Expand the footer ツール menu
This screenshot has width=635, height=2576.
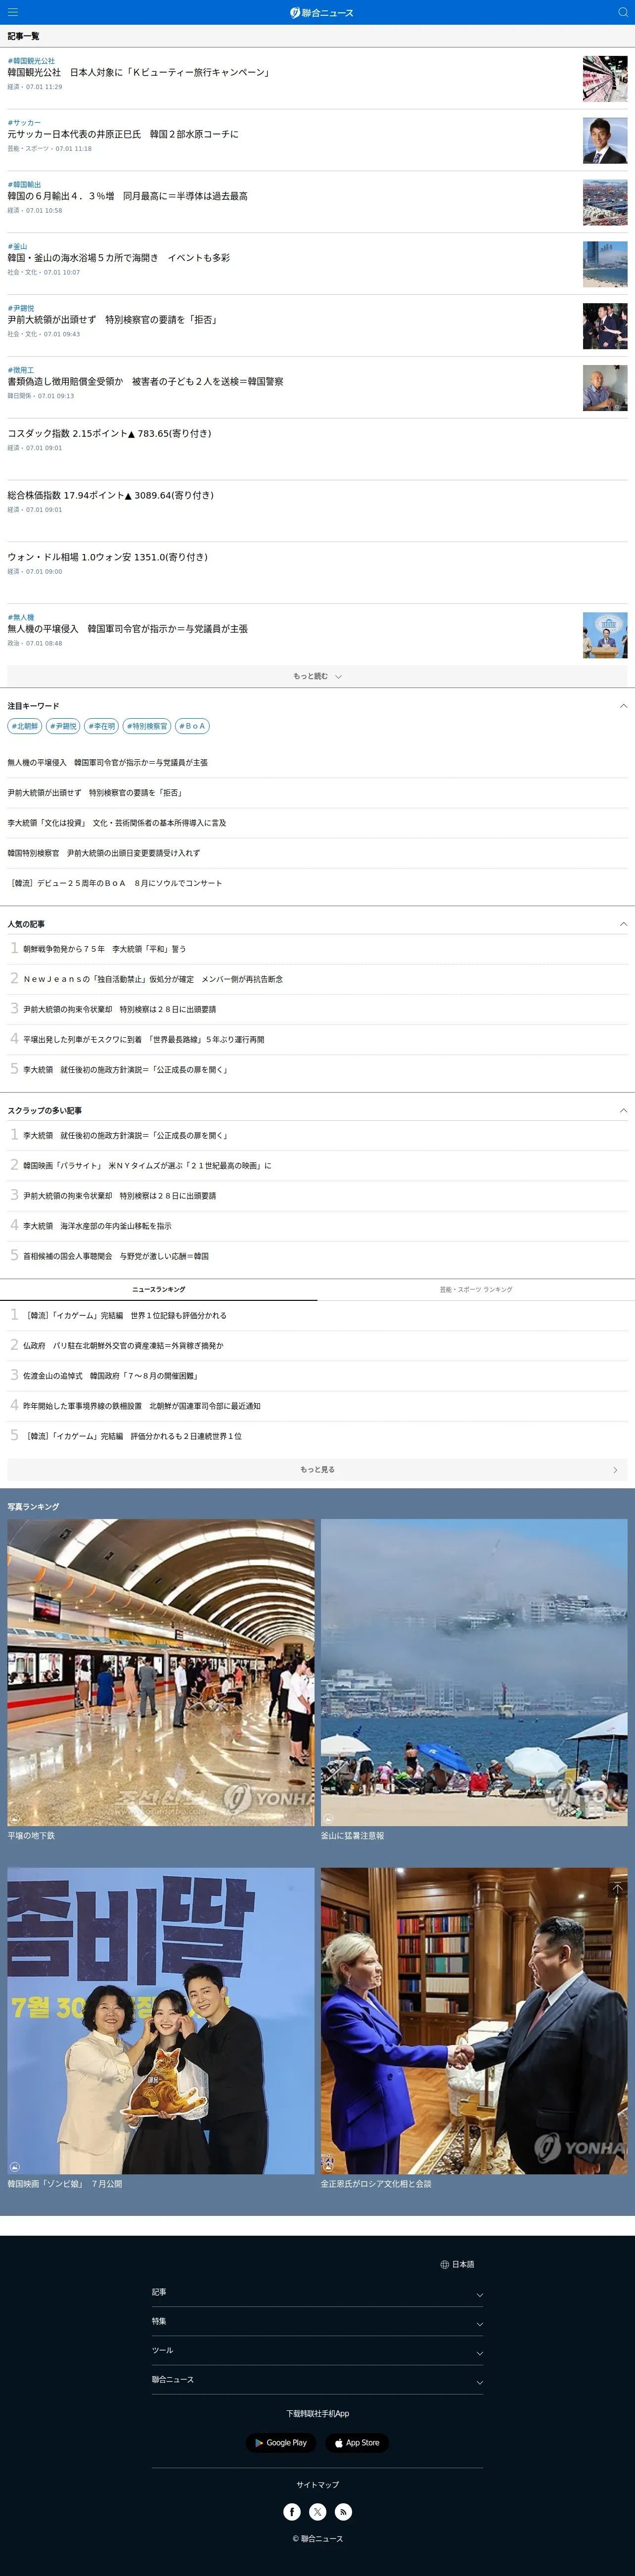click(317, 2350)
